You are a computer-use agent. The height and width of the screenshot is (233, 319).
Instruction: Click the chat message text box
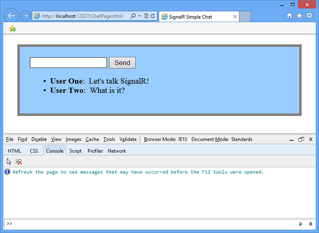(x=68, y=63)
